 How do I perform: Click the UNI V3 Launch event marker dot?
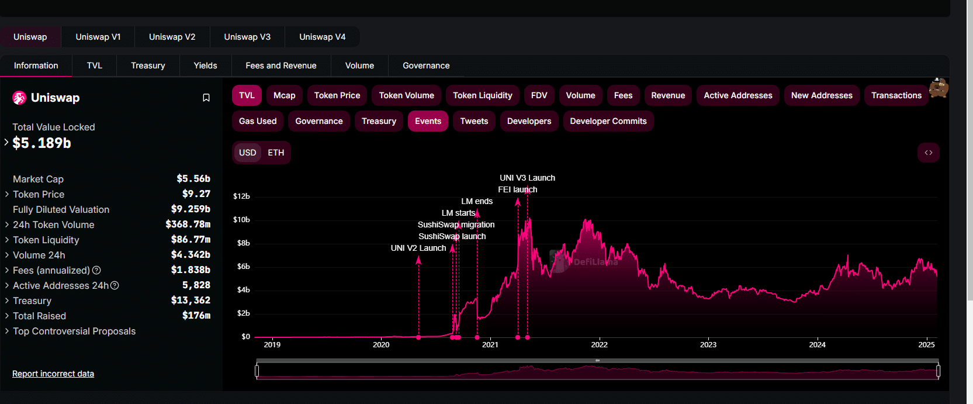pyautogui.click(x=528, y=337)
